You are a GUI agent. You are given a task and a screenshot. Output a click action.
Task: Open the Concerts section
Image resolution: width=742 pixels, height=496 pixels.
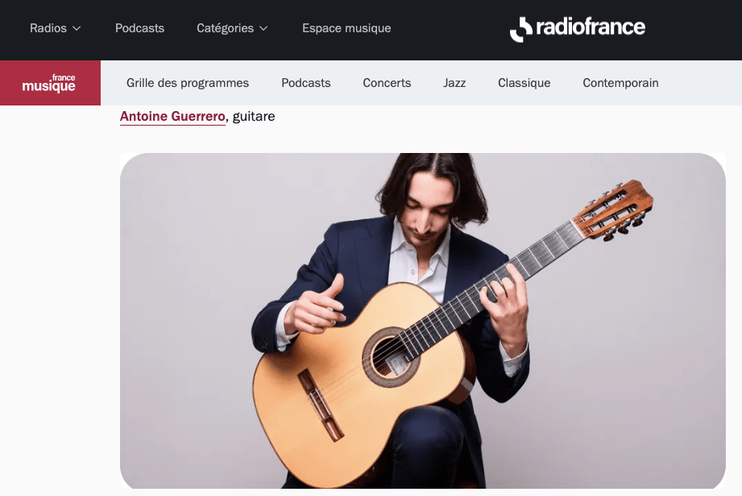click(387, 83)
